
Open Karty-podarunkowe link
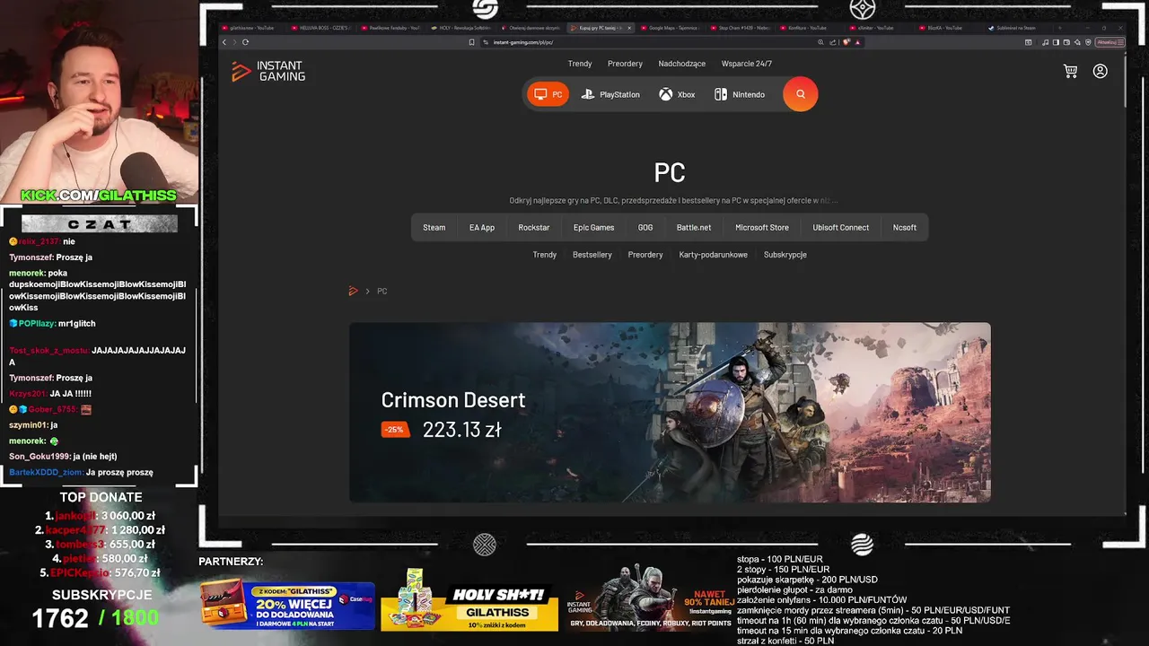point(714,255)
